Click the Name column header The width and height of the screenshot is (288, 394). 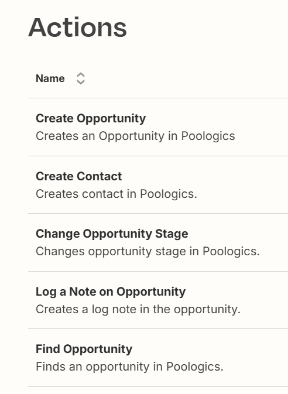[x=50, y=78]
